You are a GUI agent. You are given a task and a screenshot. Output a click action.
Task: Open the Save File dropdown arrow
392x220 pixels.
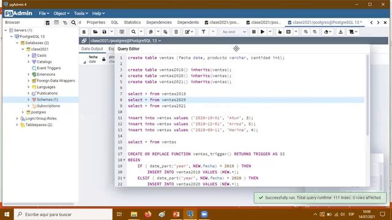pyautogui.click(x=111, y=32)
